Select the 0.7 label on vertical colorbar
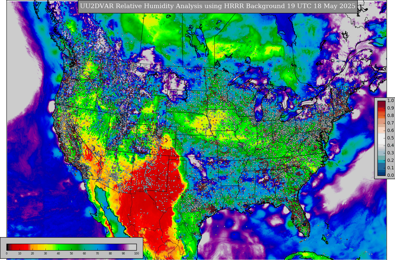The height and width of the screenshot is (260, 395). coord(390,123)
